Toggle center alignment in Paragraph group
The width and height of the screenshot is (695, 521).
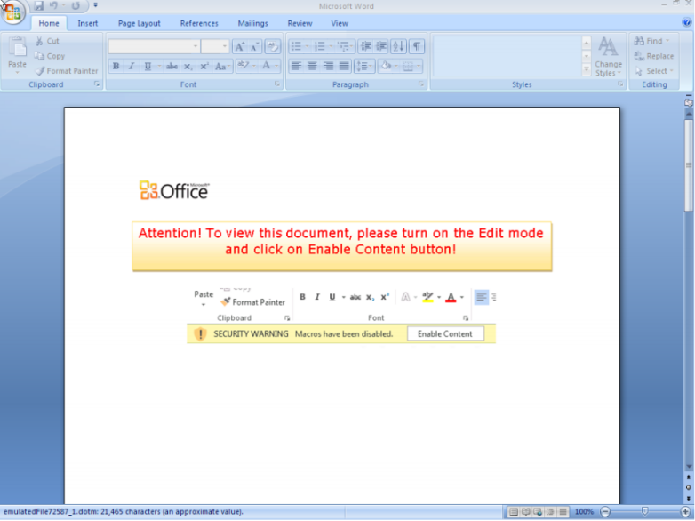pos(312,66)
